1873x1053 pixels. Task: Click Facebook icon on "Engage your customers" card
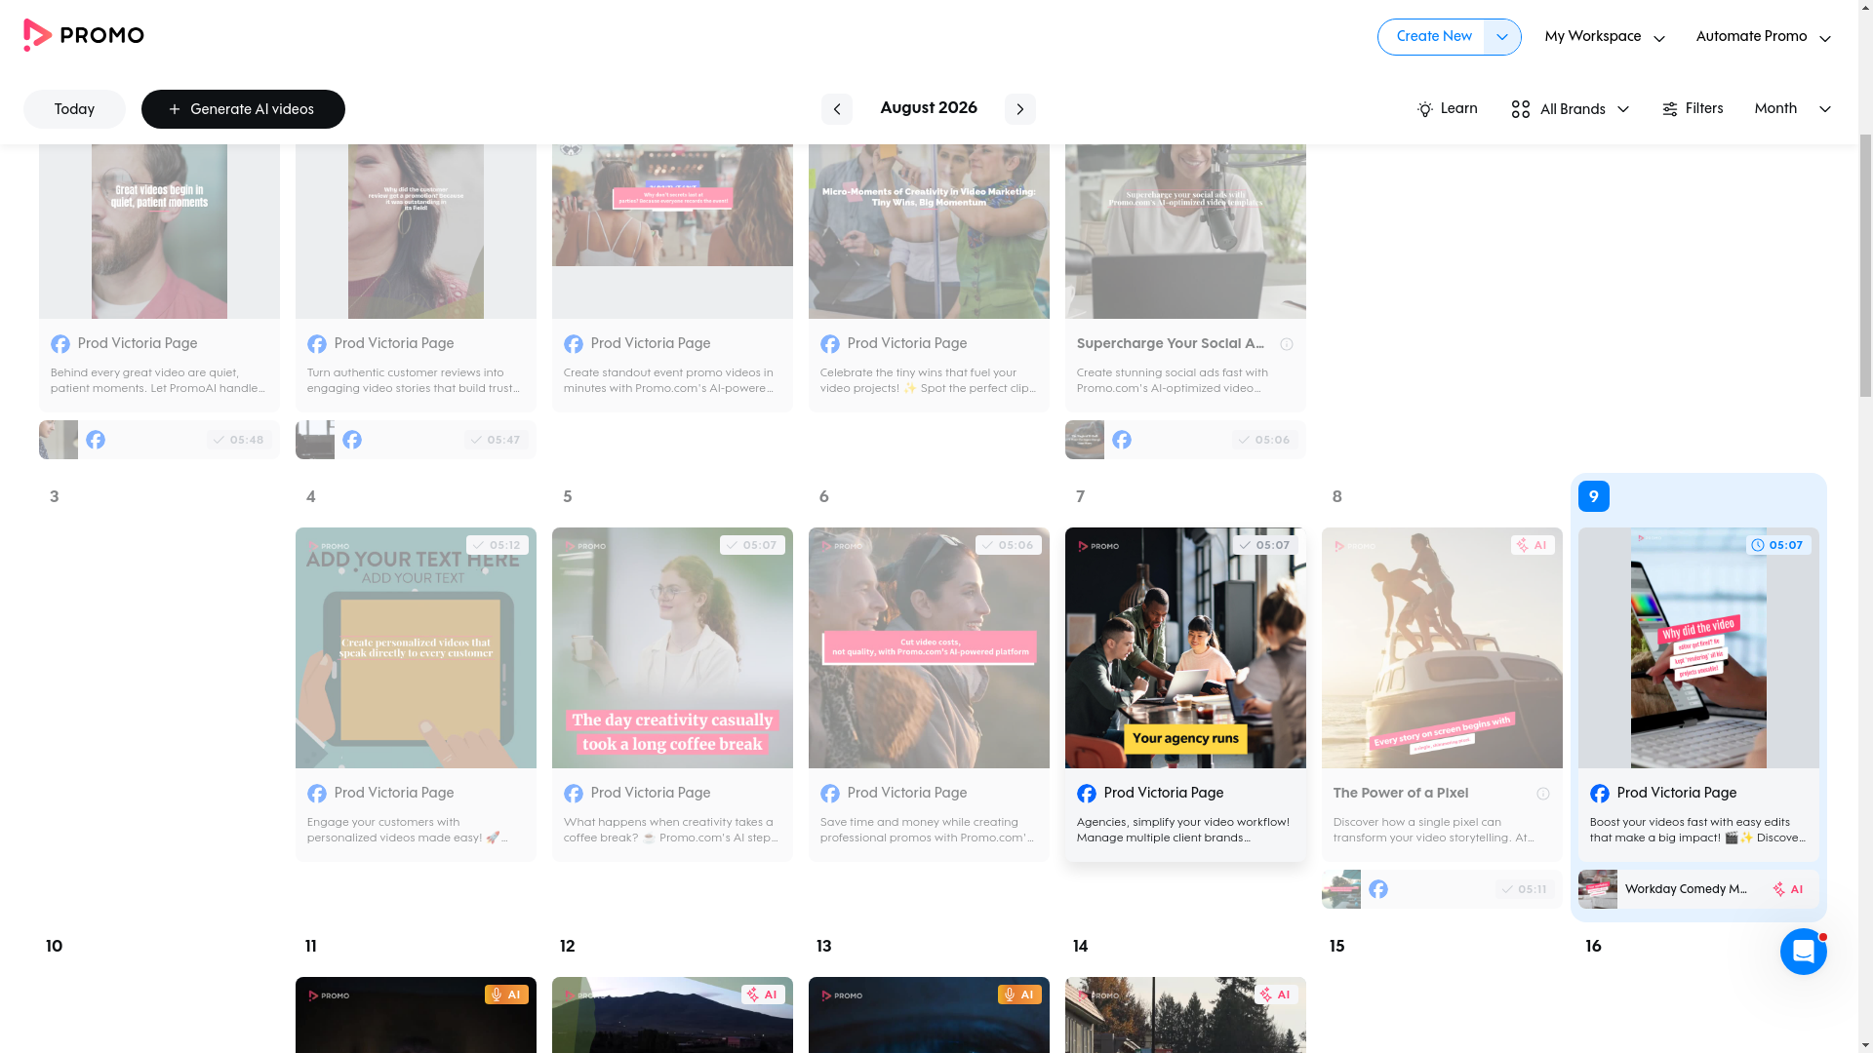(317, 794)
